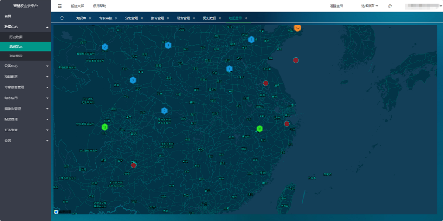The width and height of the screenshot is (443, 221).
Task: Click the theme palette icon in header
Action: (x=390, y=6)
